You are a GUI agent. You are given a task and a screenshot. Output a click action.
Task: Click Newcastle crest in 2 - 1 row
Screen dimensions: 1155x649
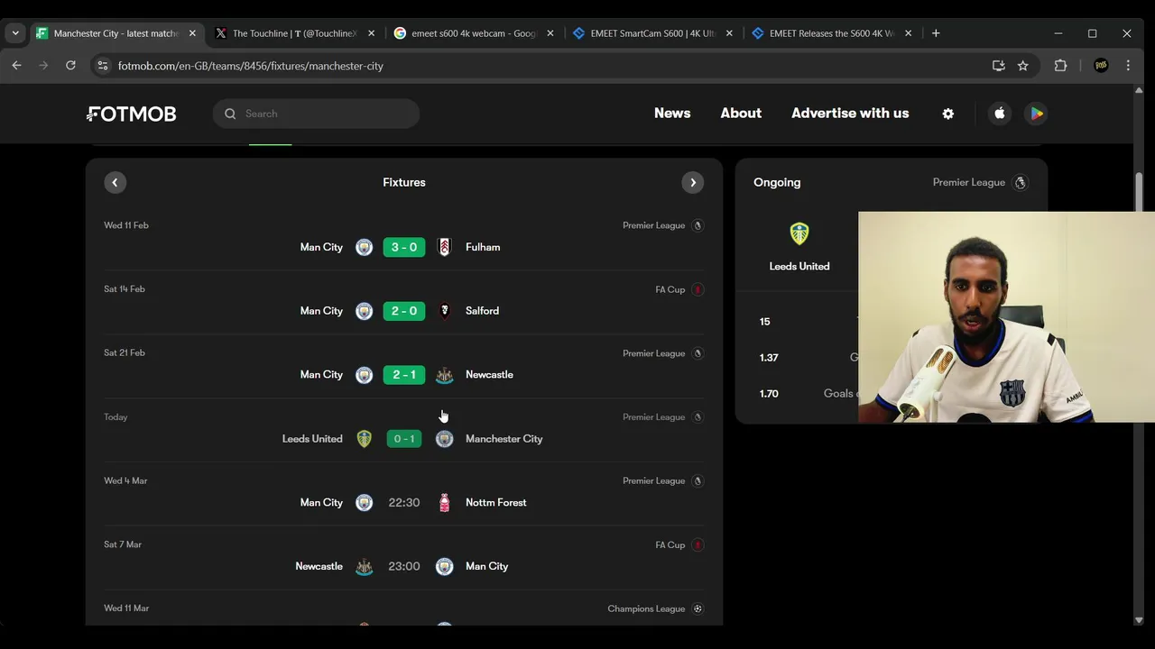444,375
